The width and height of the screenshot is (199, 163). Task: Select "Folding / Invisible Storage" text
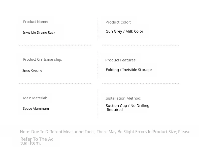pyautogui.click(x=129, y=70)
